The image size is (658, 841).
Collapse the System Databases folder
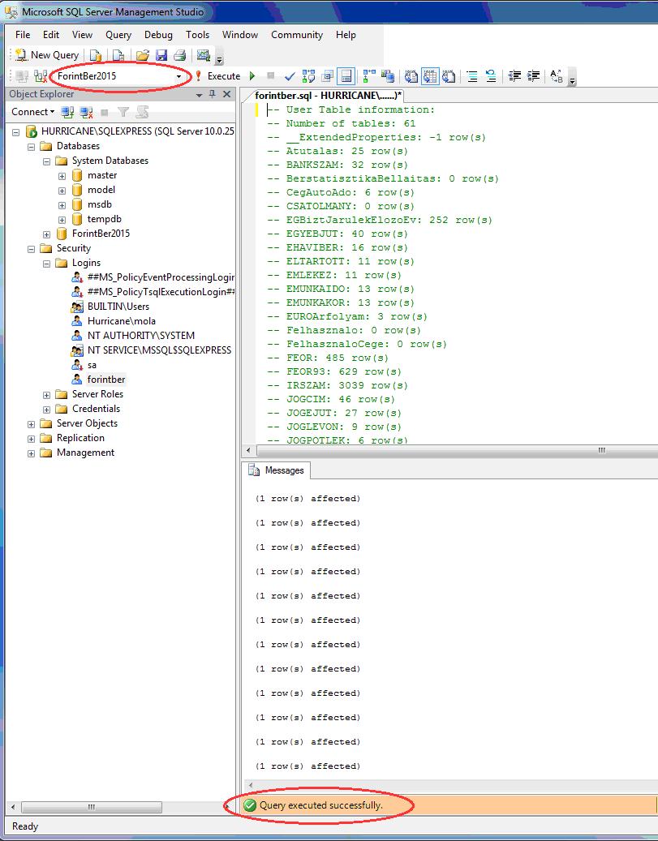[47, 161]
